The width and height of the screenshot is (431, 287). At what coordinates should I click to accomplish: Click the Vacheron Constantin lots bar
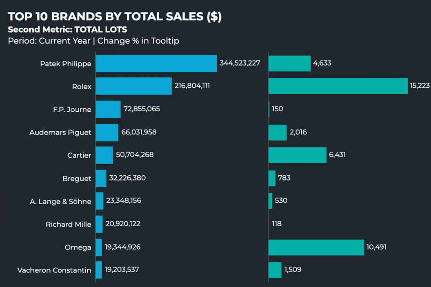pyautogui.click(x=275, y=270)
